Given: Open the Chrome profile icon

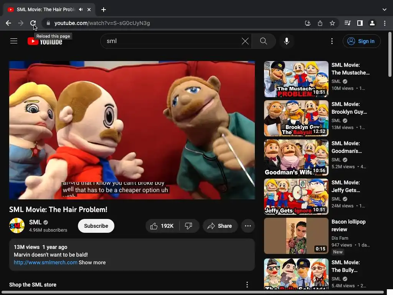Looking at the screenshot, I should 372,23.
